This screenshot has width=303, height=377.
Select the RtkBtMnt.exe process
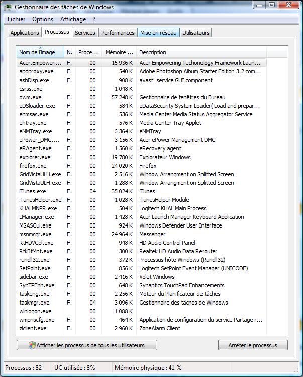tap(142, 251)
